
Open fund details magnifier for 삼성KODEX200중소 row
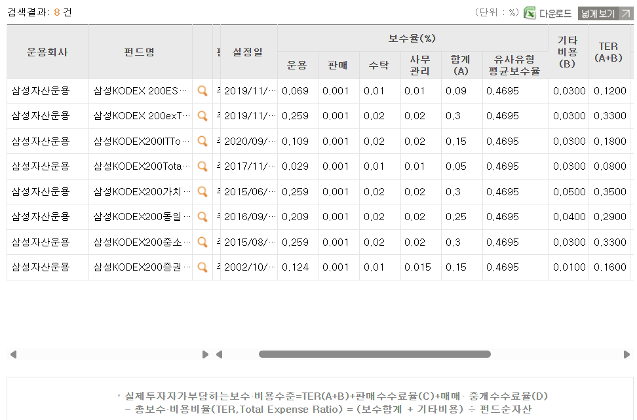[203, 242]
